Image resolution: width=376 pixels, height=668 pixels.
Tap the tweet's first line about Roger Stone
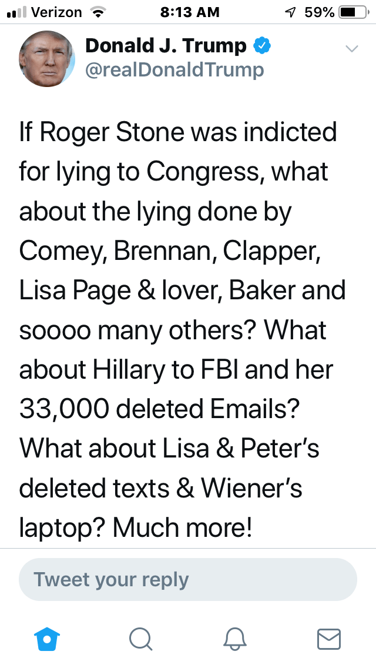(177, 131)
